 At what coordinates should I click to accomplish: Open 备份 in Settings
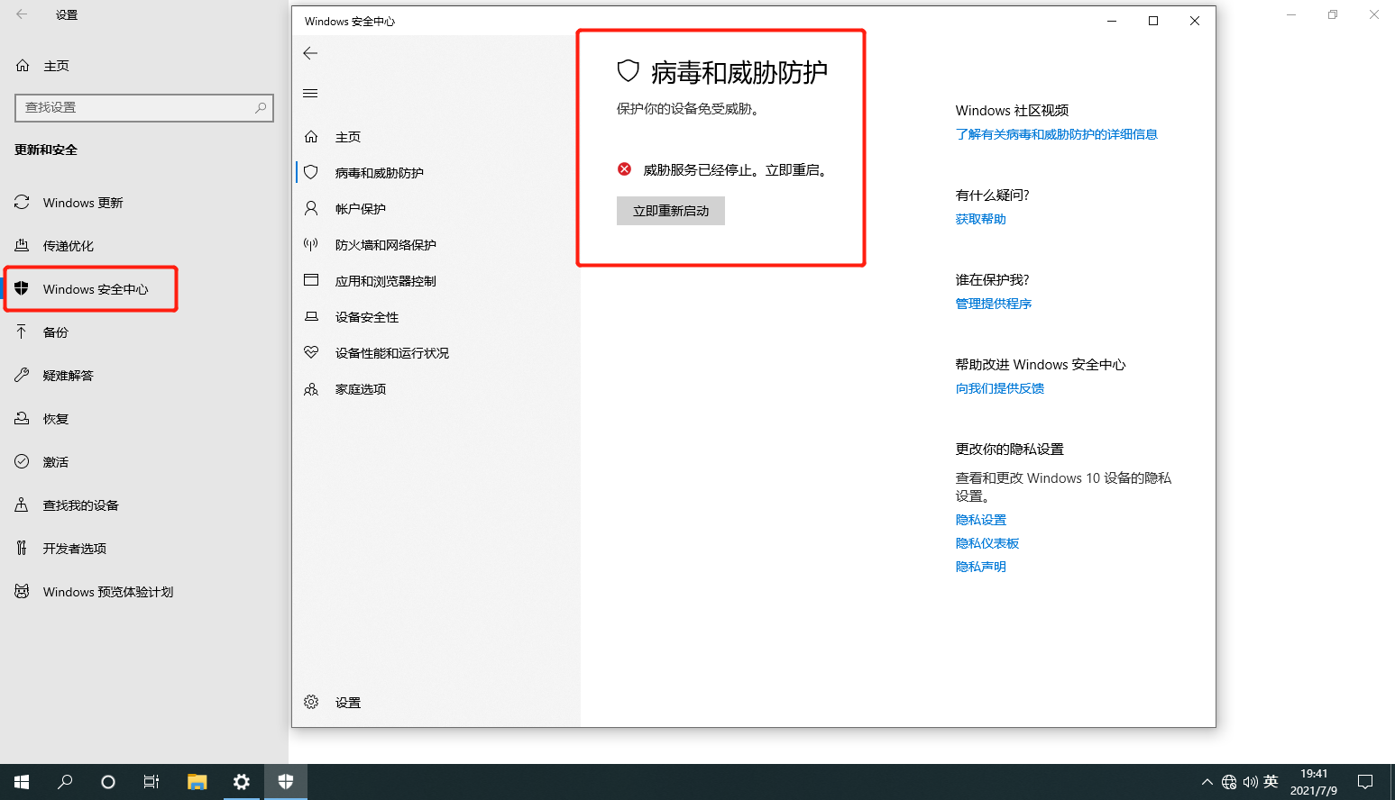pyautogui.click(x=56, y=332)
